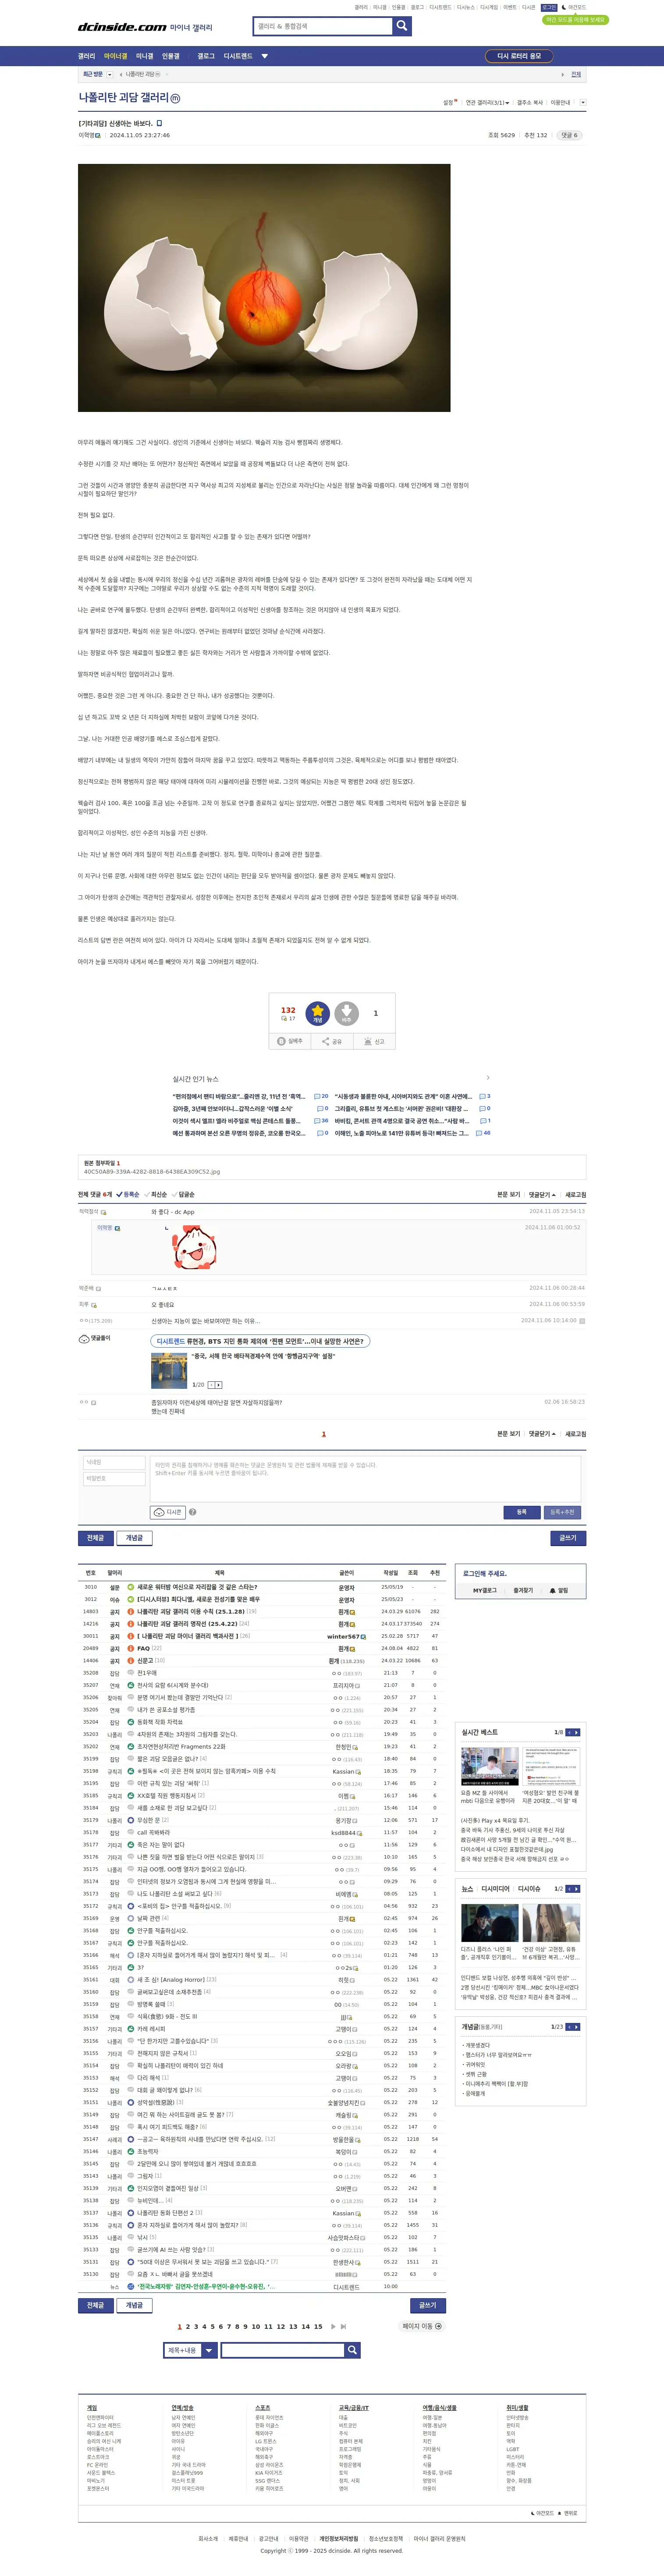Switch to 디시이슈 tab in sidebar
Image resolution: width=664 pixels, height=2576 pixels.
point(529,1889)
